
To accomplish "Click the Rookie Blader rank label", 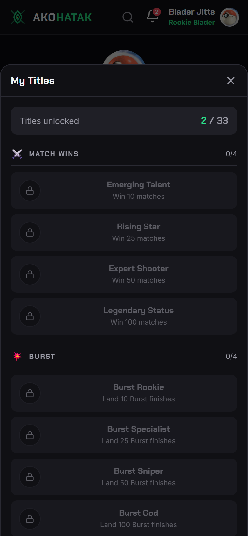I will coord(192,23).
